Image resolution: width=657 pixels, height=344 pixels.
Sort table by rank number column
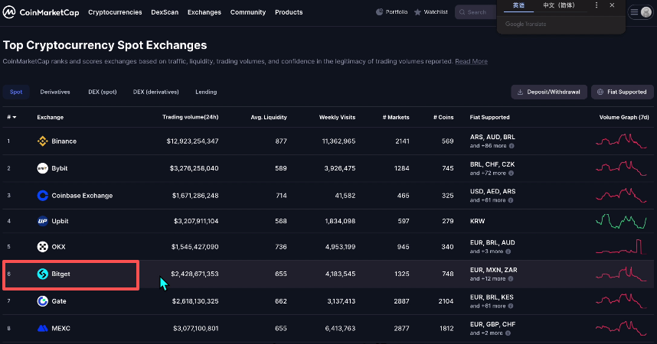(11, 118)
